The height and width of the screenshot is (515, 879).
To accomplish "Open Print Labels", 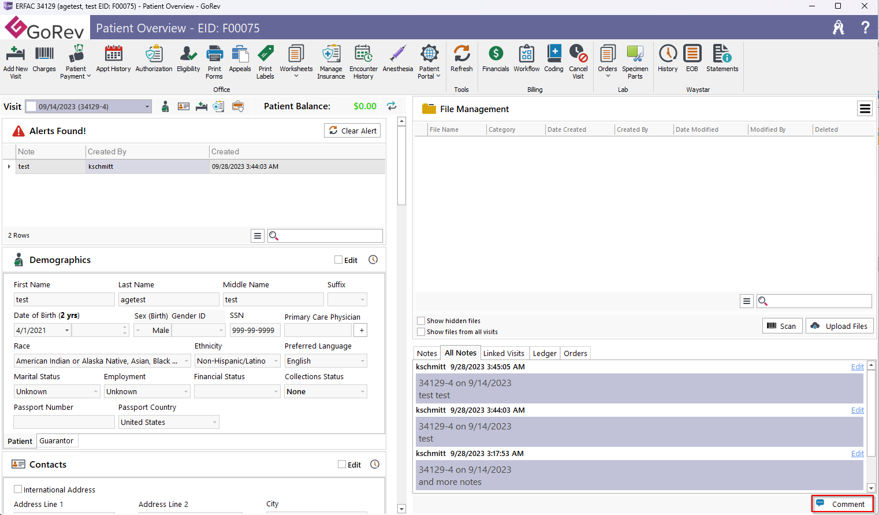I will pos(265,62).
